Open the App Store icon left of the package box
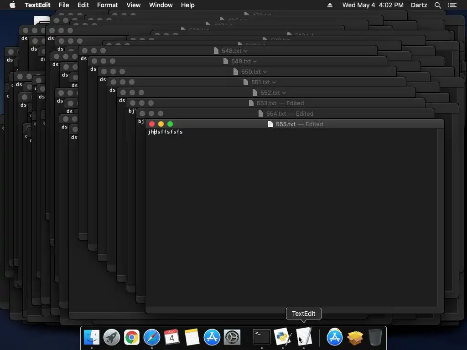 335,337
